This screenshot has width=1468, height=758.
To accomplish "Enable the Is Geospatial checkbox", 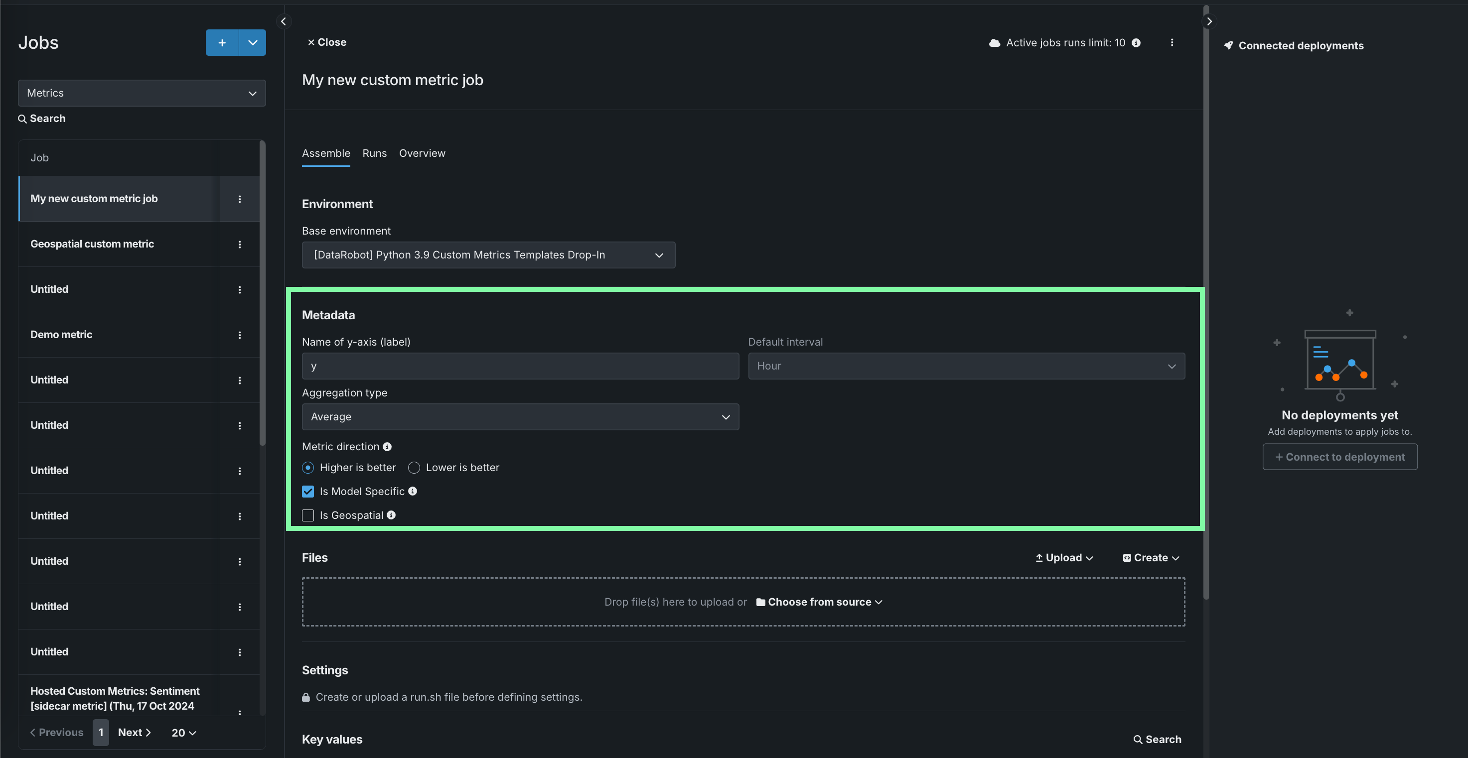I will pos(308,515).
